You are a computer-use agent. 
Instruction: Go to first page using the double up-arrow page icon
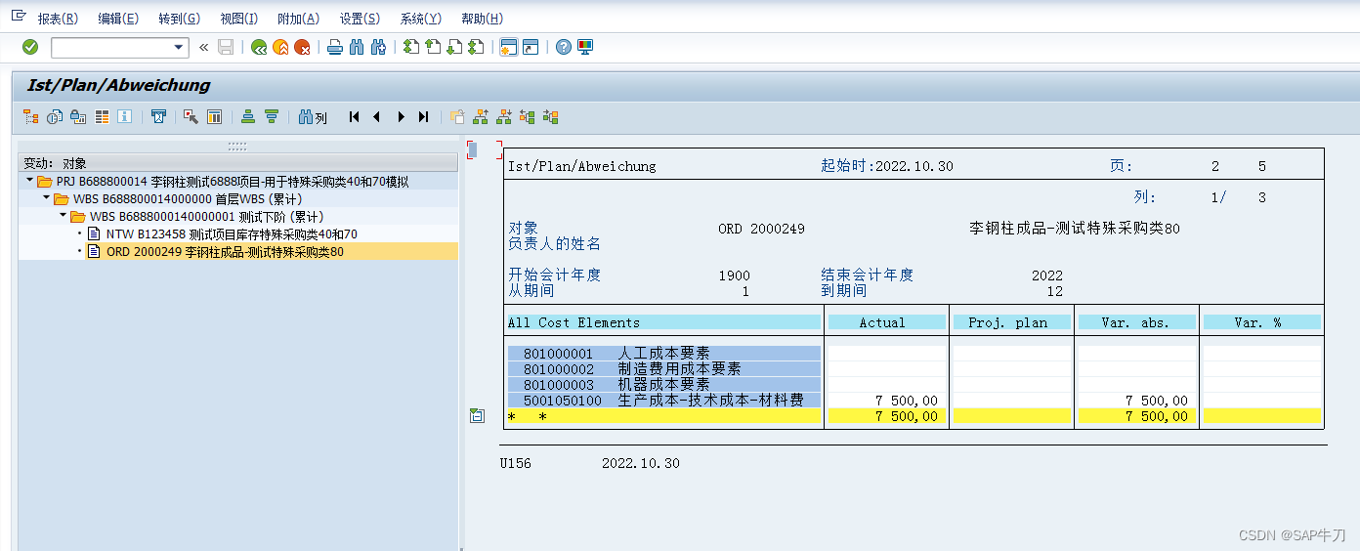point(411,47)
